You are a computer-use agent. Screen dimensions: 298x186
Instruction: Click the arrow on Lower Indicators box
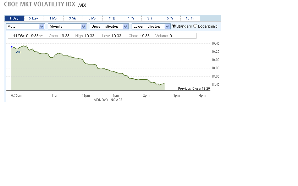click(167, 26)
